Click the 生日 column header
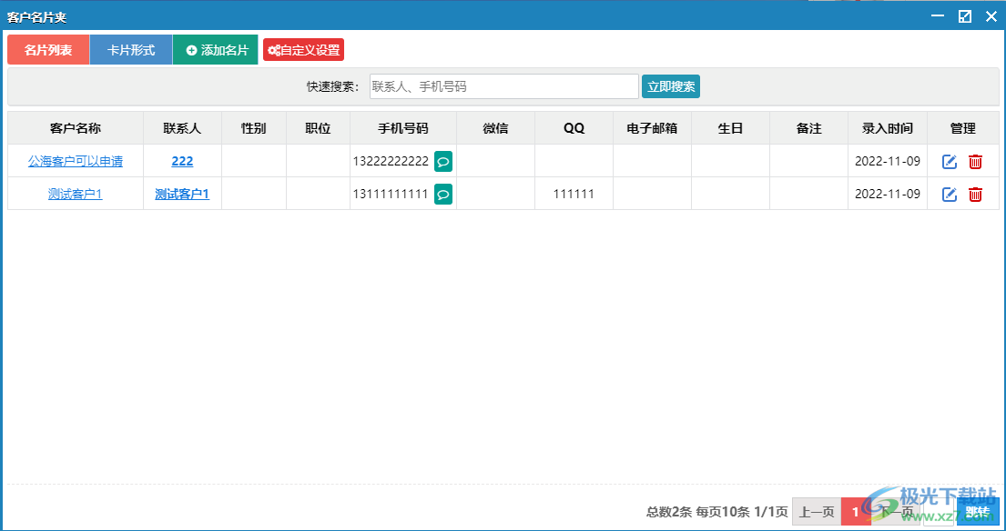This screenshot has height=531, width=1006. [730, 128]
